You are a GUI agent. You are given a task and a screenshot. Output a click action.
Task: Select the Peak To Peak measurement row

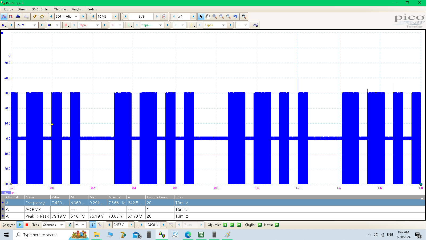pos(37,216)
